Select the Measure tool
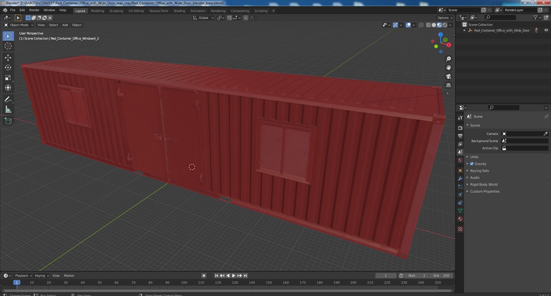Viewport: 551px width, 296px height. tap(8, 109)
